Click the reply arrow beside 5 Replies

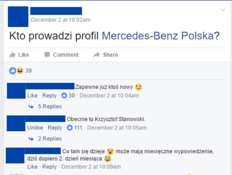click(31, 107)
